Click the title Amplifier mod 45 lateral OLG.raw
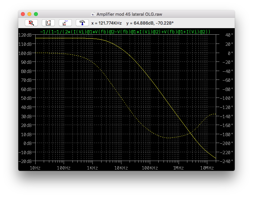This screenshot has width=253, height=197. pyautogui.click(x=129, y=14)
